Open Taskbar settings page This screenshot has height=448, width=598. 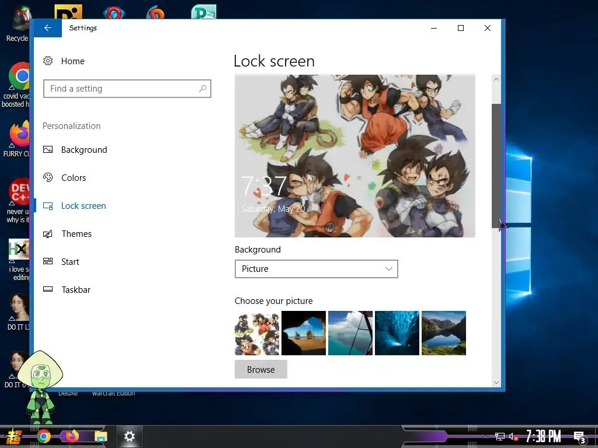point(76,290)
